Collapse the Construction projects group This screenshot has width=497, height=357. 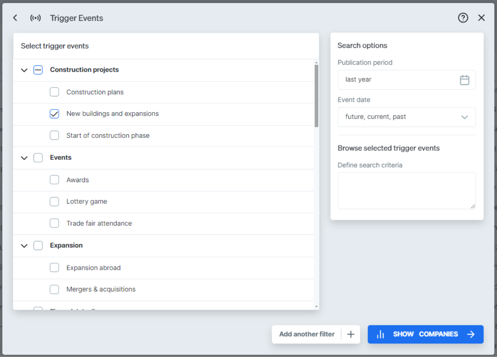(24, 70)
